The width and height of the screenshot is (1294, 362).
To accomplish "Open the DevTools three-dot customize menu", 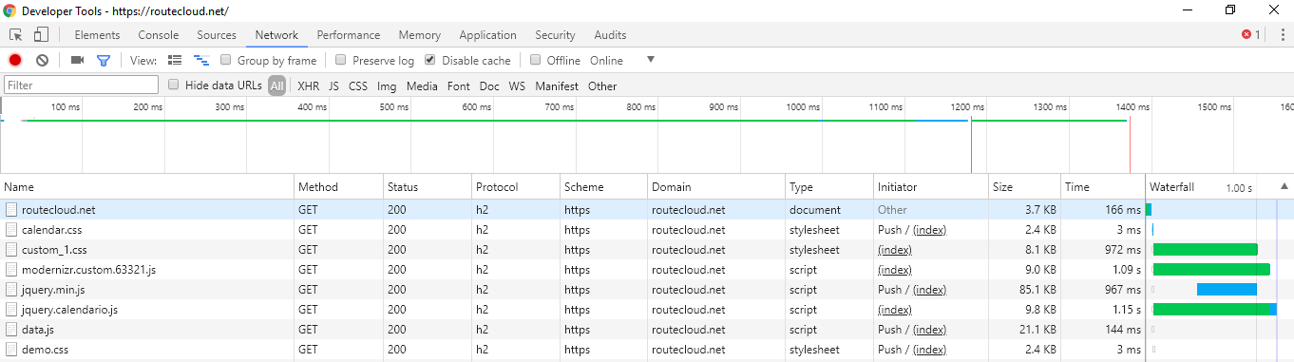I will 1283,34.
